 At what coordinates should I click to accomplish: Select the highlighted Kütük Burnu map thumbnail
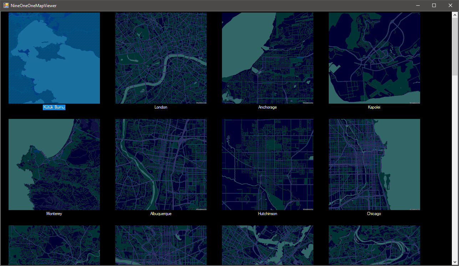(x=54, y=58)
